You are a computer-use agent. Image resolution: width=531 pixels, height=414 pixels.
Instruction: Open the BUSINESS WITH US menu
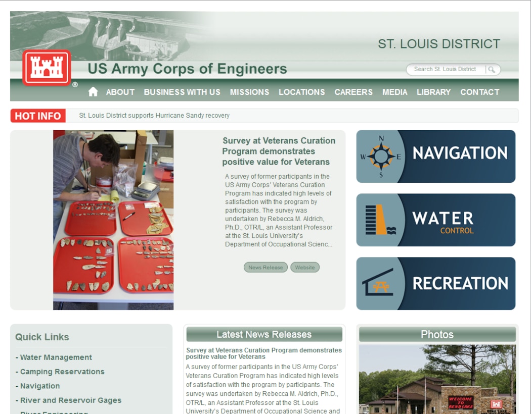coord(182,92)
